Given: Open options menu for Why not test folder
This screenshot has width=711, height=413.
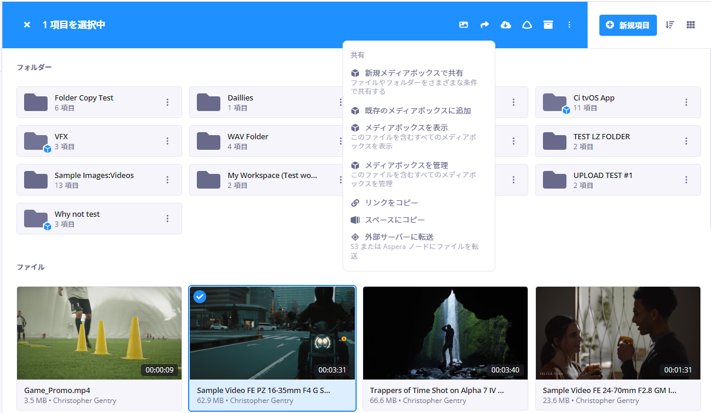Looking at the screenshot, I should coord(167,219).
